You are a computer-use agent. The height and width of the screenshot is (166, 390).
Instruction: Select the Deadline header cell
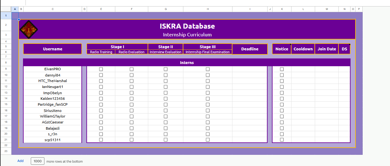coord(250,49)
